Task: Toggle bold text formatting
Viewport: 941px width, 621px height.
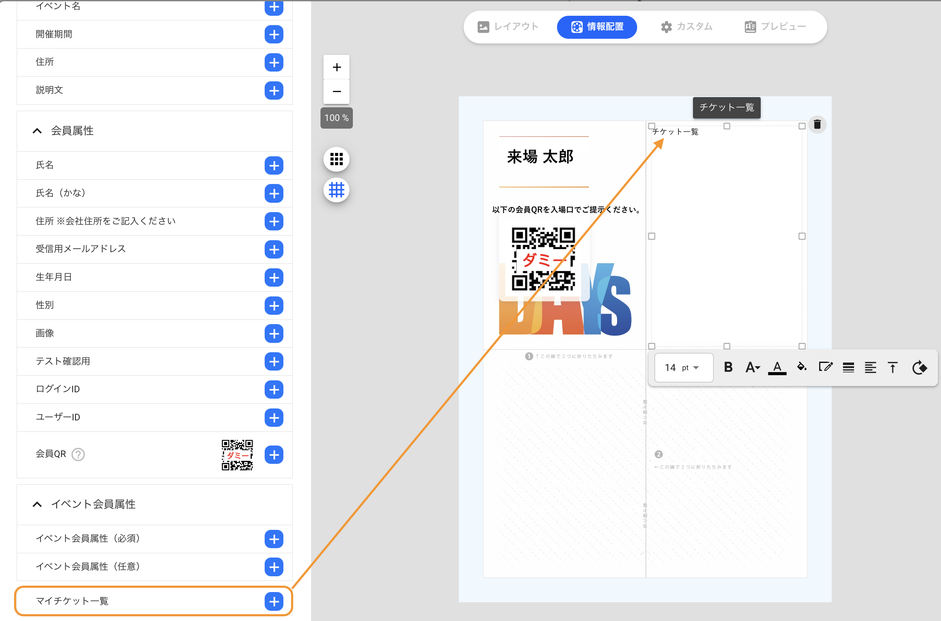Action: (728, 367)
